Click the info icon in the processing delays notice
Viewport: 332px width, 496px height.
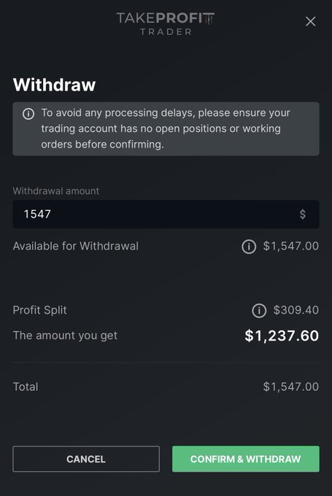coord(28,114)
